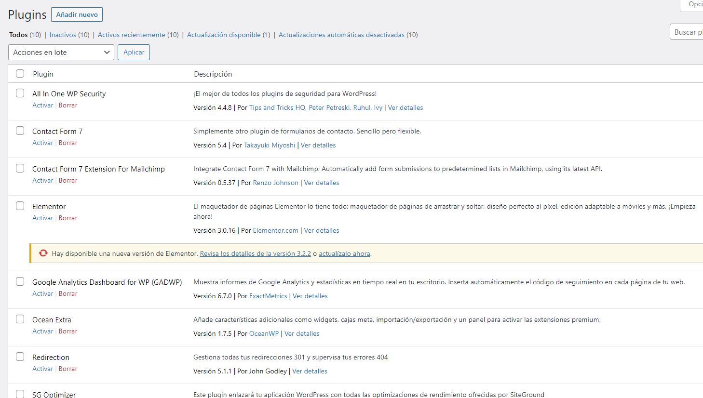Viewport: 703px width, 398px height.
Task: View details for Elementor version 3.0.16
Action: click(322, 230)
